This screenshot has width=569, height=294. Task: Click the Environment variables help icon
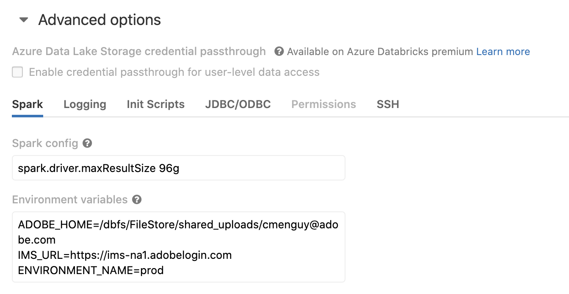136,200
